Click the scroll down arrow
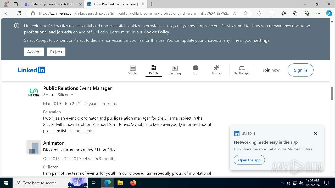The width and height of the screenshot is (335, 188). (x=332, y=173)
